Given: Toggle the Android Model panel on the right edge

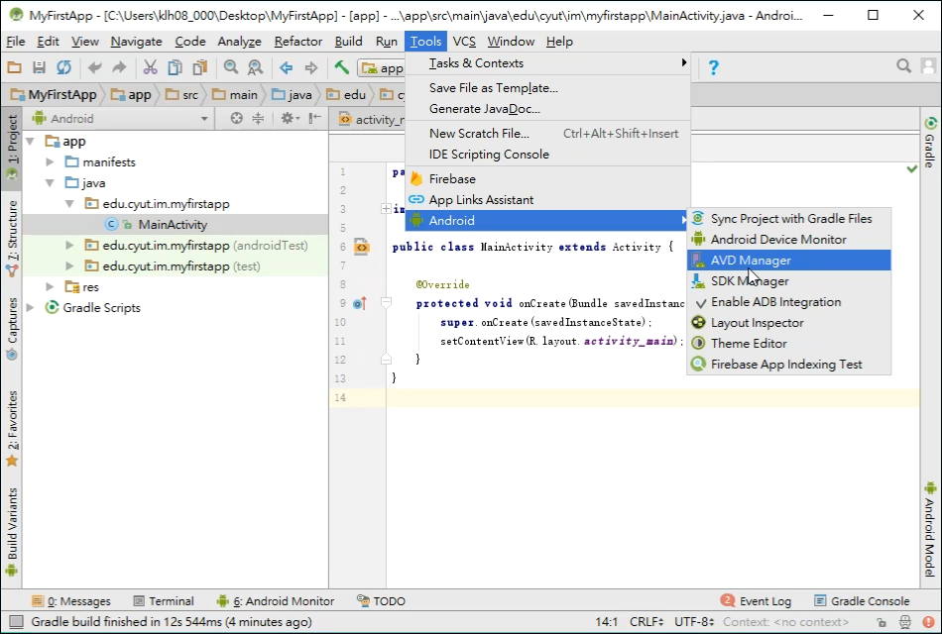Looking at the screenshot, I should (930, 530).
